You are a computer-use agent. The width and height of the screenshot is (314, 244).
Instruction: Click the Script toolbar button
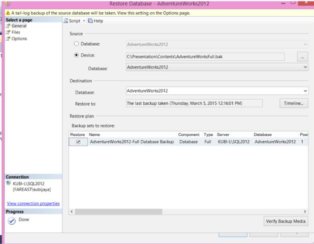(72, 21)
